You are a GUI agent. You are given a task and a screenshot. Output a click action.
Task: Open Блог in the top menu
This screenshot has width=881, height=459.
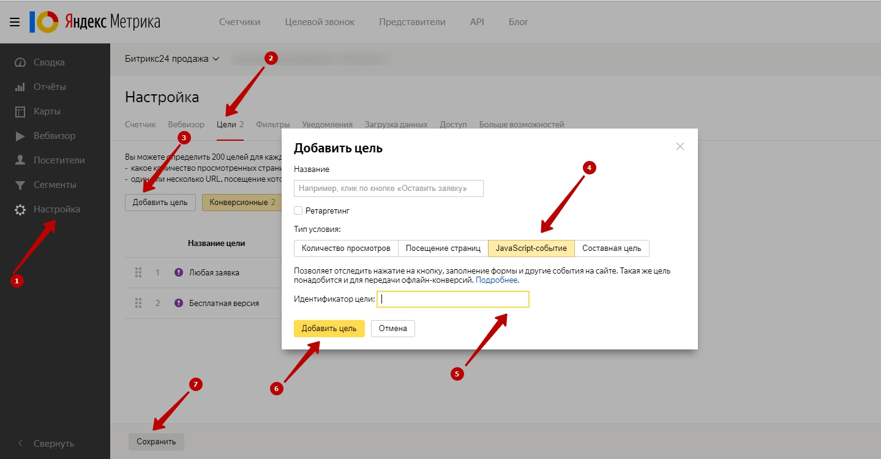click(519, 22)
